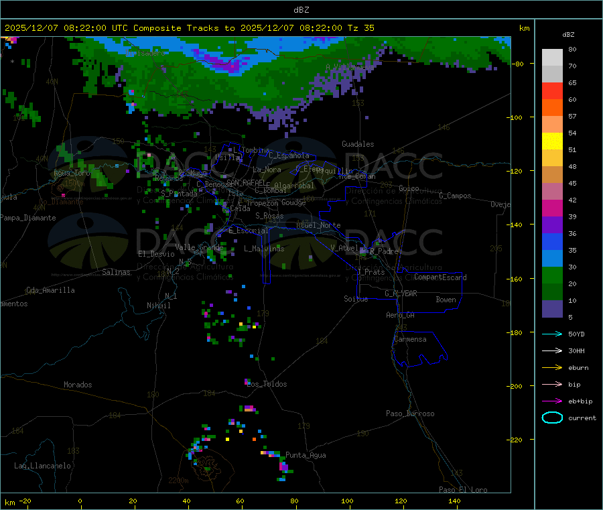Click the cyan 50YD arrow icon
Image resolution: width=603 pixels, height=510 pixels.
(x=552, y=334)
